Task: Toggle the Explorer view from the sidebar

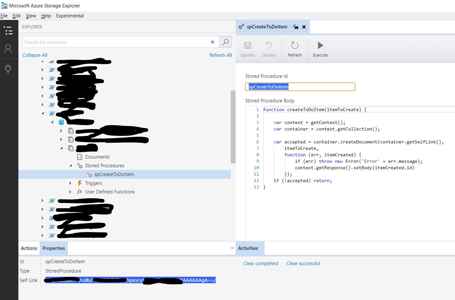Action: click(x=9, y=30)
